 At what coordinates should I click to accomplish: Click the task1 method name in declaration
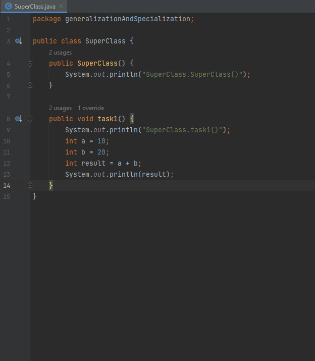107,119
